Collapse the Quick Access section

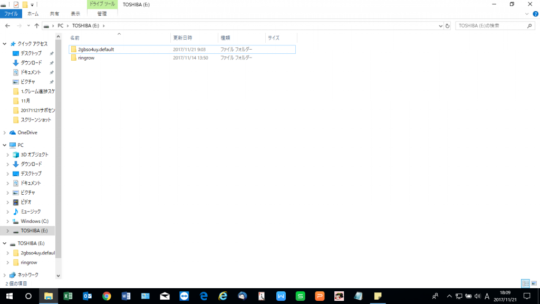click(x=5, y=44)
